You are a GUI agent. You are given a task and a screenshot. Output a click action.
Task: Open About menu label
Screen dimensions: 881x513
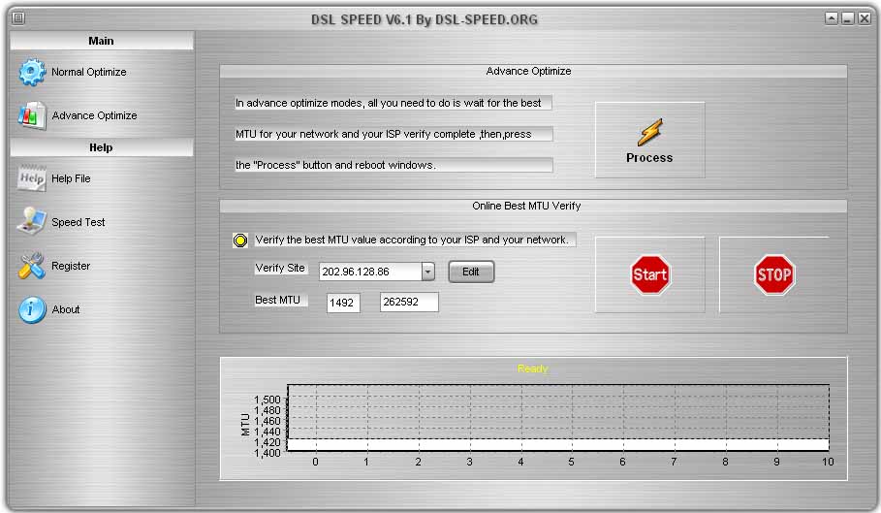pyautogui.click(x=66, y=309)
